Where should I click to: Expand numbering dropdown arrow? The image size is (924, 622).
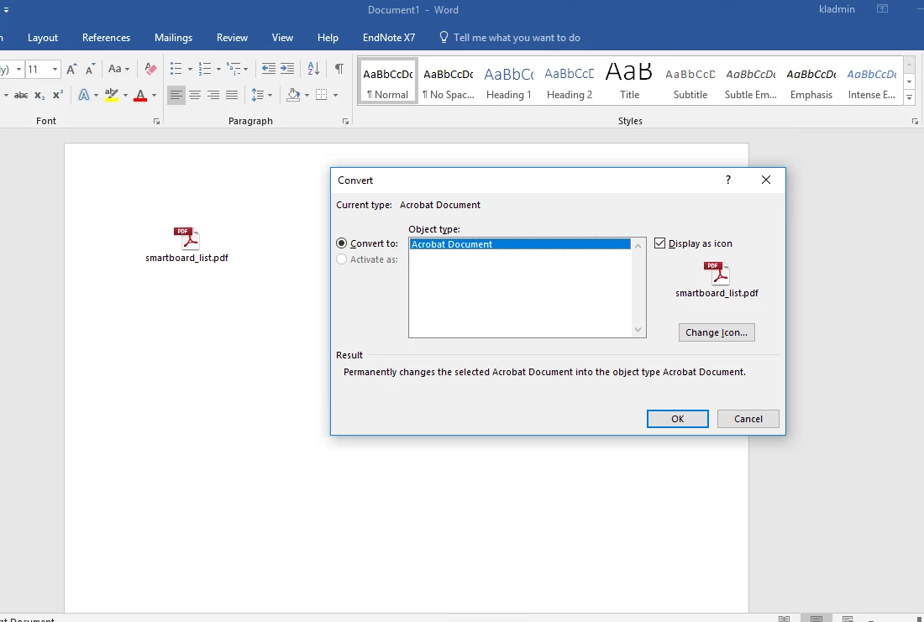tap(218, 69)
